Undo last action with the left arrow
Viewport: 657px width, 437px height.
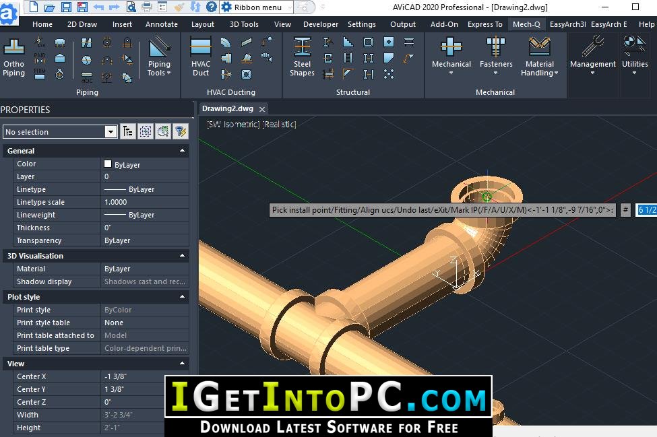pos(99,7)
